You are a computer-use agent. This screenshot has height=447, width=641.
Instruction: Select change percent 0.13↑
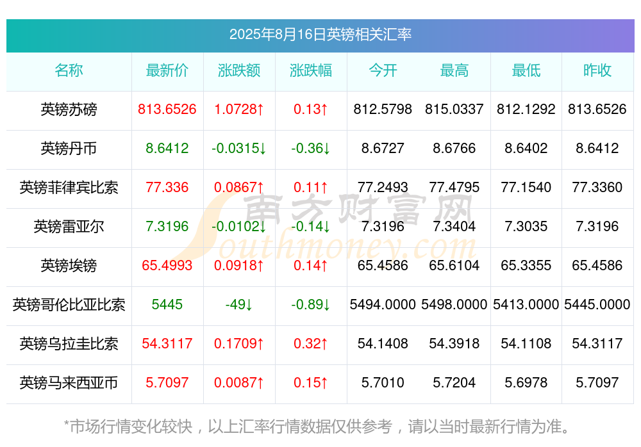311,110
